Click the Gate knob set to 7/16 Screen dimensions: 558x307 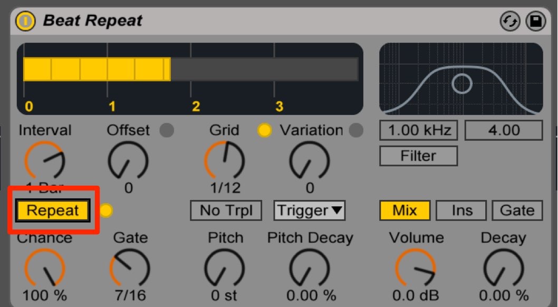tap(130, 267)
